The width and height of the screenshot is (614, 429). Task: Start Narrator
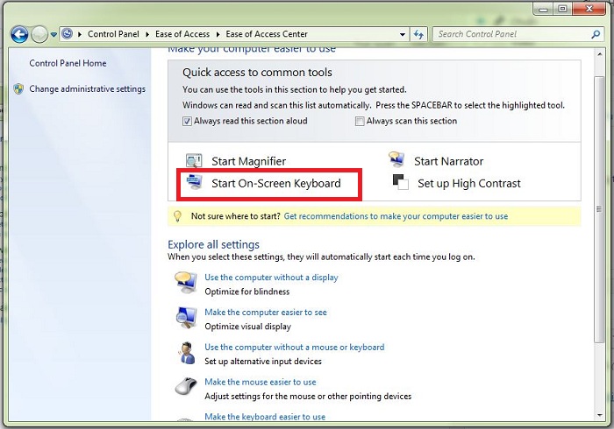(x=449, y=161)
